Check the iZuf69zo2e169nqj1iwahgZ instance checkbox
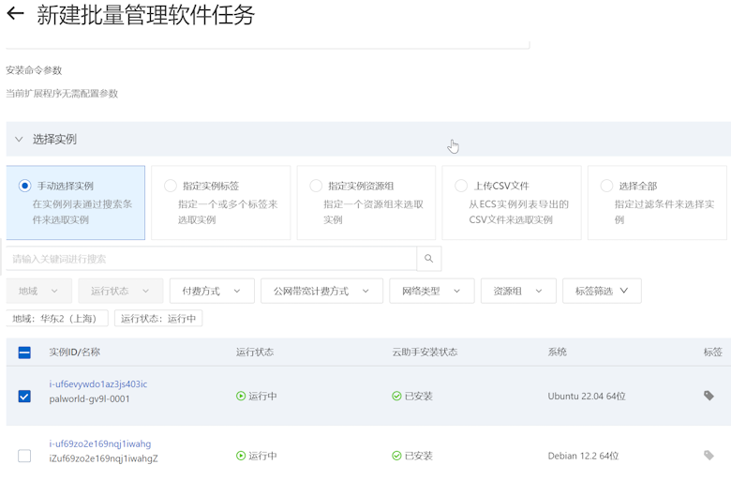Viewport: 731px width, 480px height. [24, 456]
